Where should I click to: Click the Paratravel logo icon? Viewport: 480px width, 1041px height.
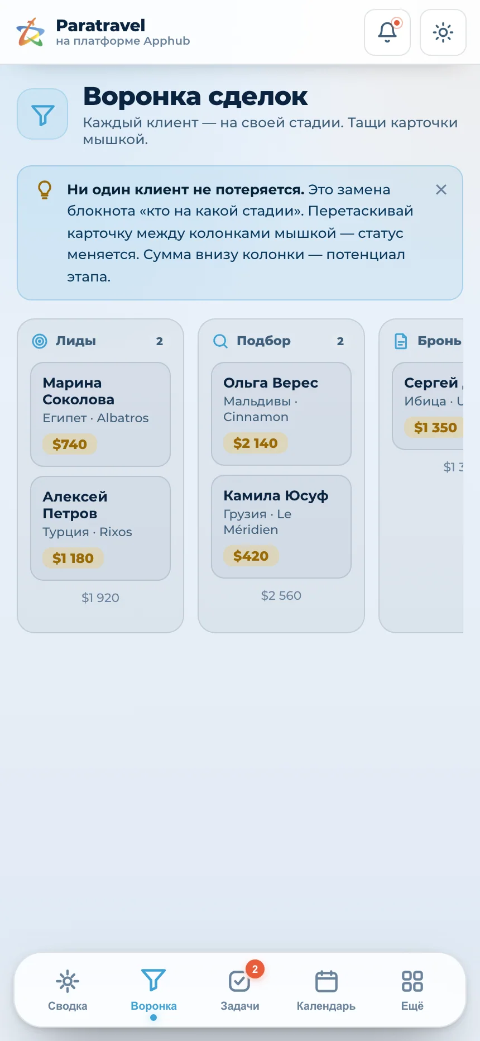pyautogui.click(x=30, y=32)
